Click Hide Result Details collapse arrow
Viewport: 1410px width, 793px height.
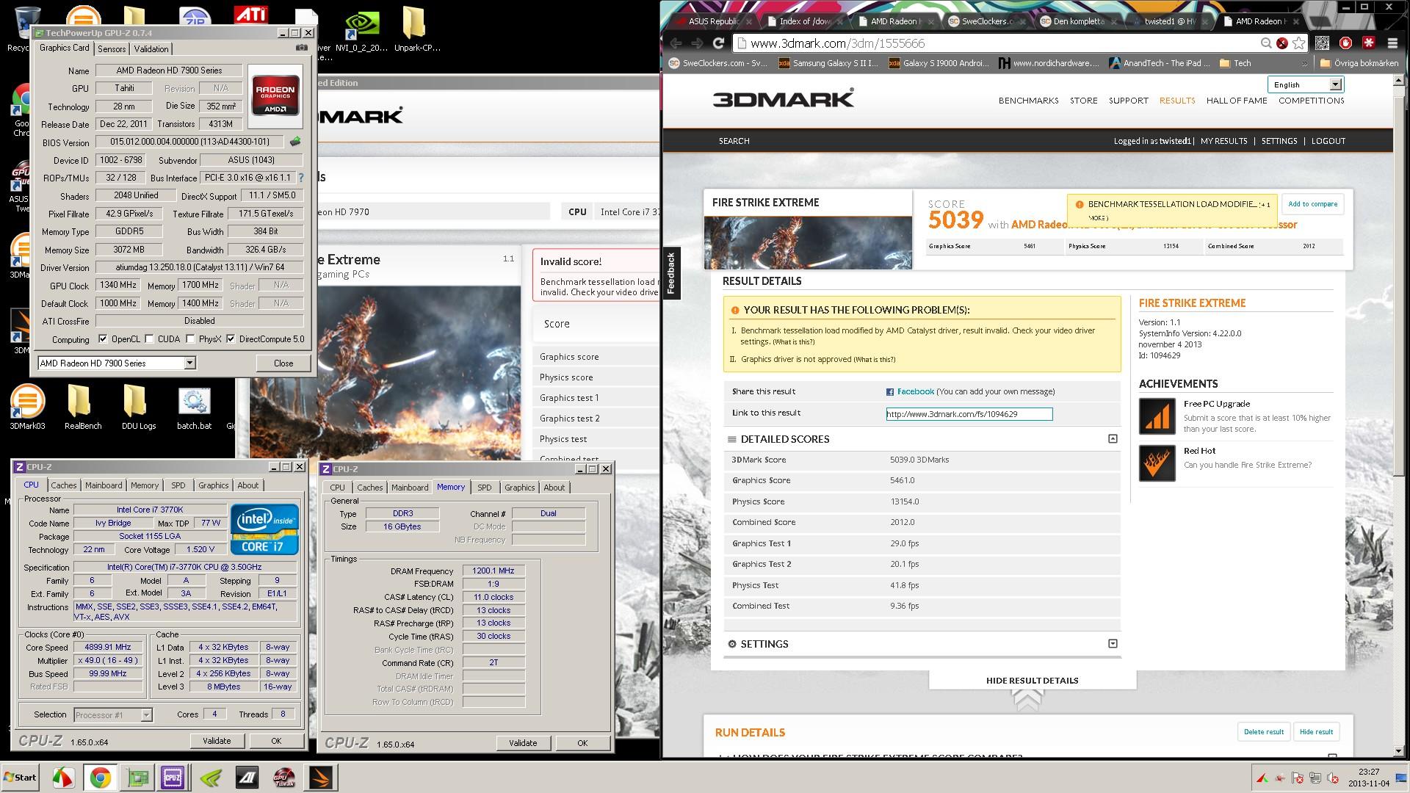click(x=1028, y=699)
